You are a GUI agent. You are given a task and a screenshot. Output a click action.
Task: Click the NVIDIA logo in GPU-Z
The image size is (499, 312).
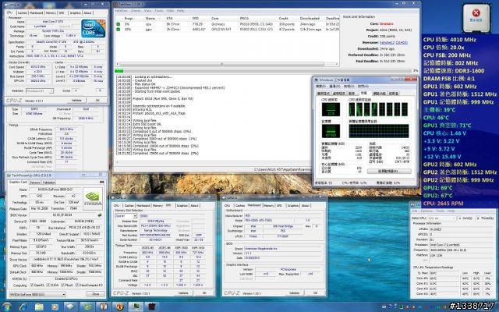93,199
